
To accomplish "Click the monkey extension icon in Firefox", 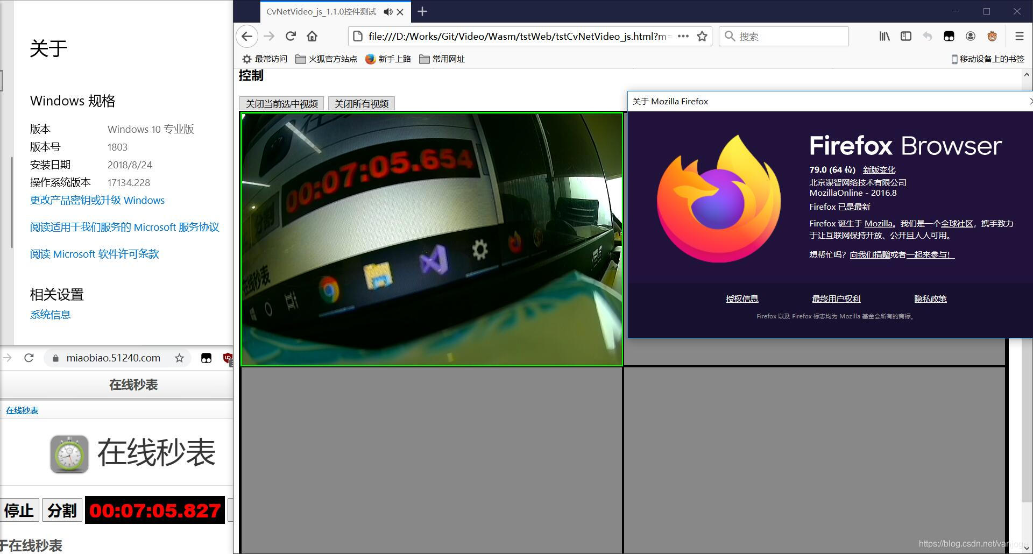I will click(992, 36).
